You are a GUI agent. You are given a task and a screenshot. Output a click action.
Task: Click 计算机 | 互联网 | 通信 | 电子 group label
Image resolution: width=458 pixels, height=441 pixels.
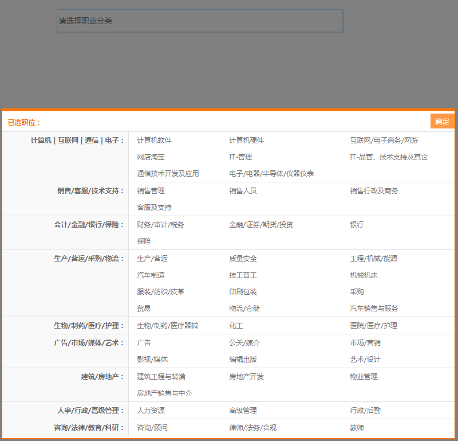click(77, 141)
